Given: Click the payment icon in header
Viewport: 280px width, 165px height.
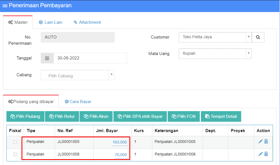Looking at the screenshot, I should click(5, 6).
